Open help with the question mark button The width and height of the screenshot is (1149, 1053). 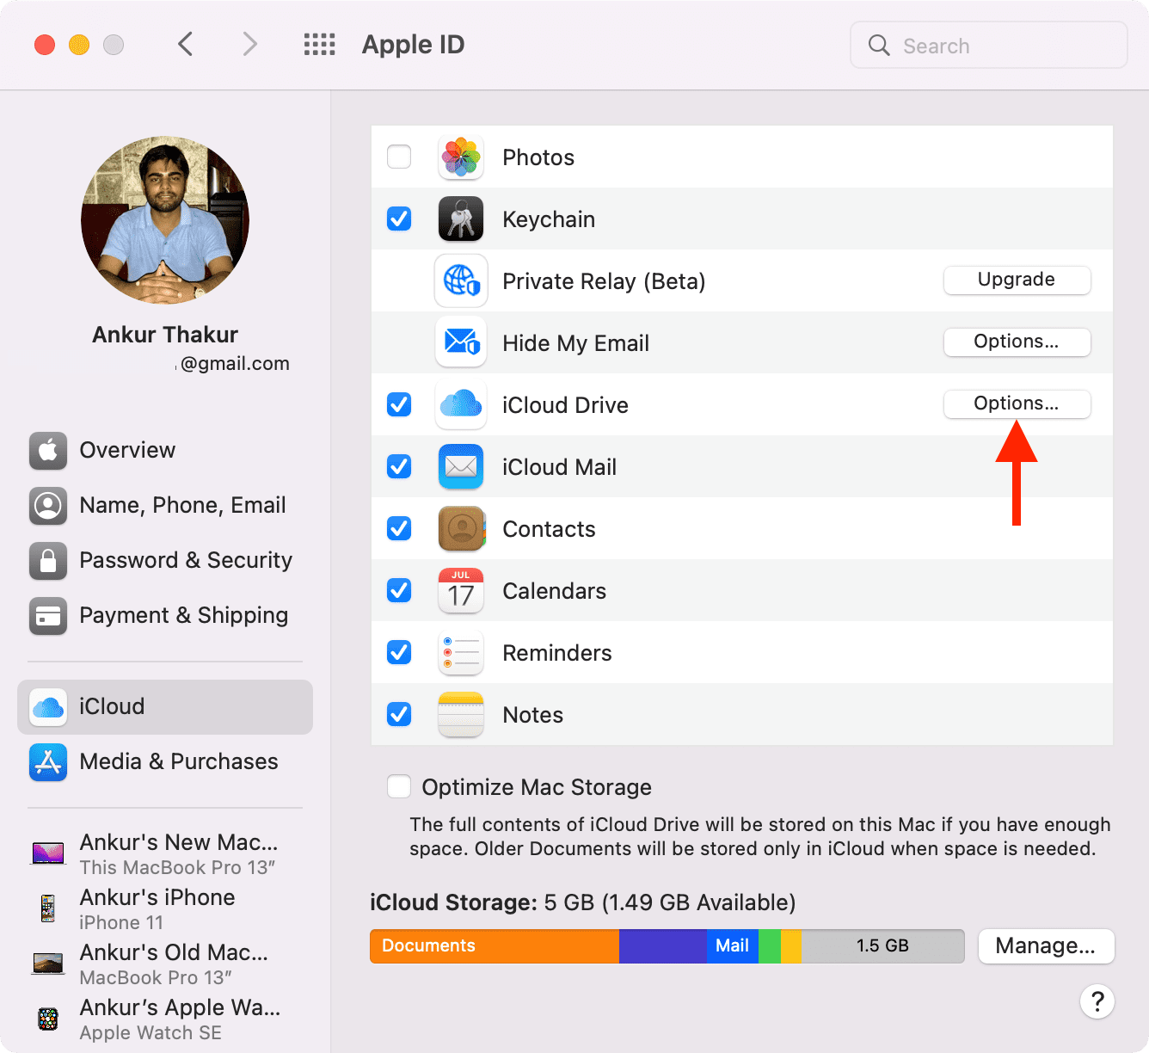coord(1097,1001)
